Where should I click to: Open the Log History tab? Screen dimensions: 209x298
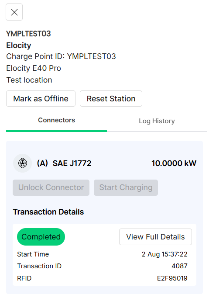[x=157, y=121]
